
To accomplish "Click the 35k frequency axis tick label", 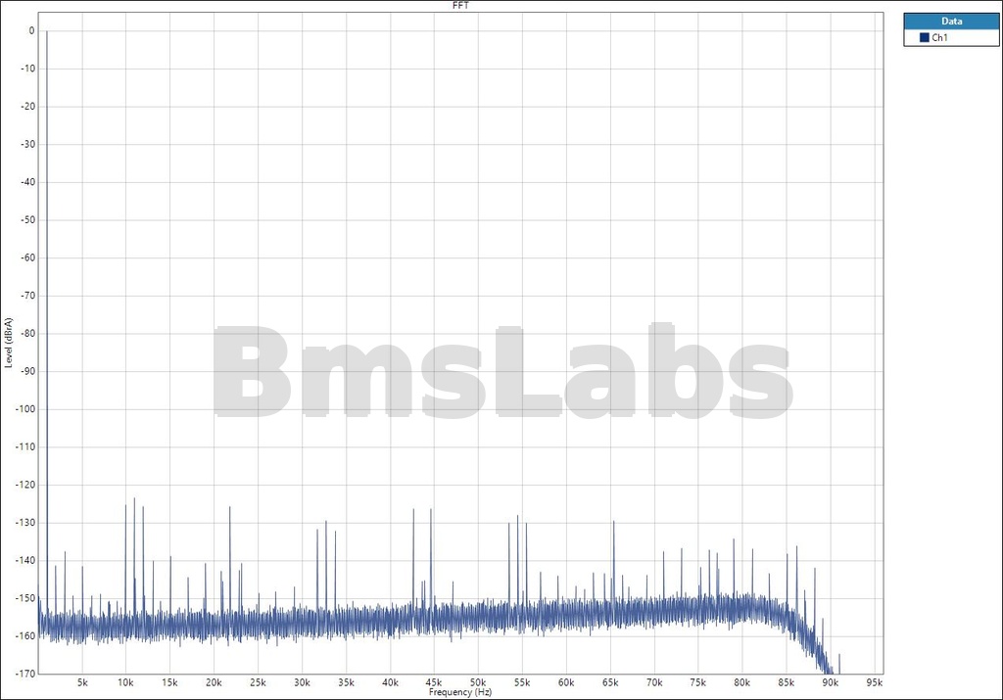I will tap(346, 682).
